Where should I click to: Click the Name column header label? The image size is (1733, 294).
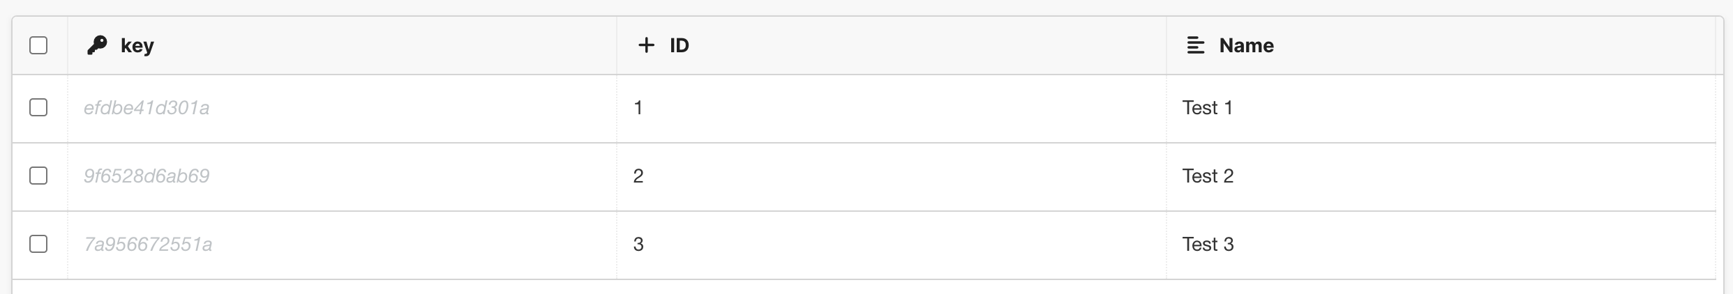point(1246,45)
